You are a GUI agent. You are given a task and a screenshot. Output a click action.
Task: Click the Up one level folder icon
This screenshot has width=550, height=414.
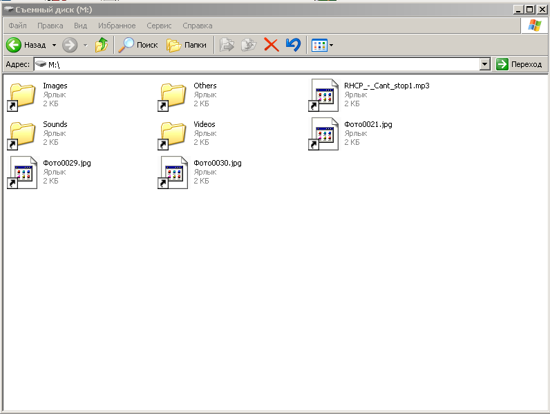point(102,45)
